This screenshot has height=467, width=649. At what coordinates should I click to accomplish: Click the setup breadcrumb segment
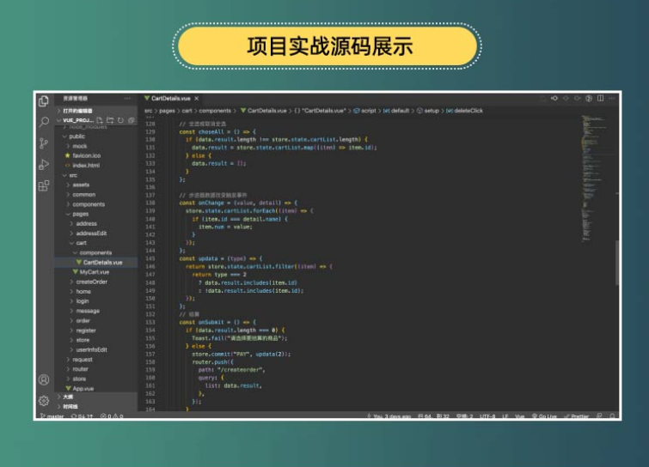click(428, 111)
